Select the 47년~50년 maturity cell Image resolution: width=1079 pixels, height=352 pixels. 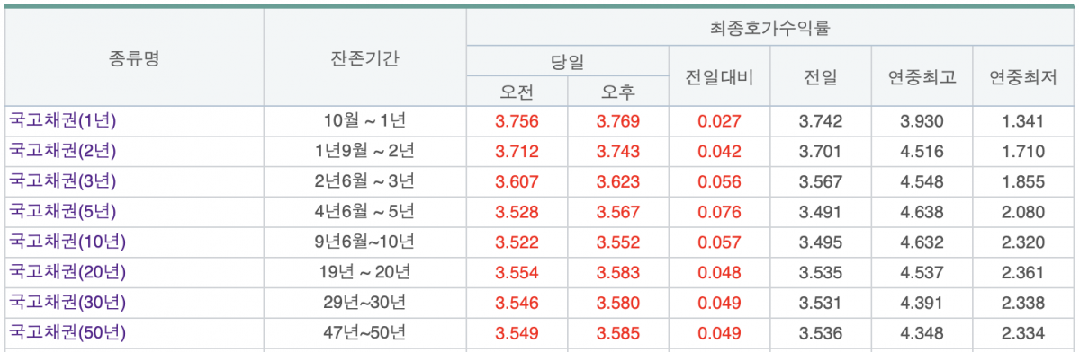pos(364,333)
